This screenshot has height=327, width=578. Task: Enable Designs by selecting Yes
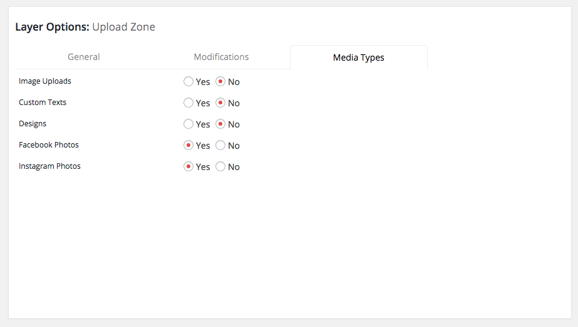188,124
